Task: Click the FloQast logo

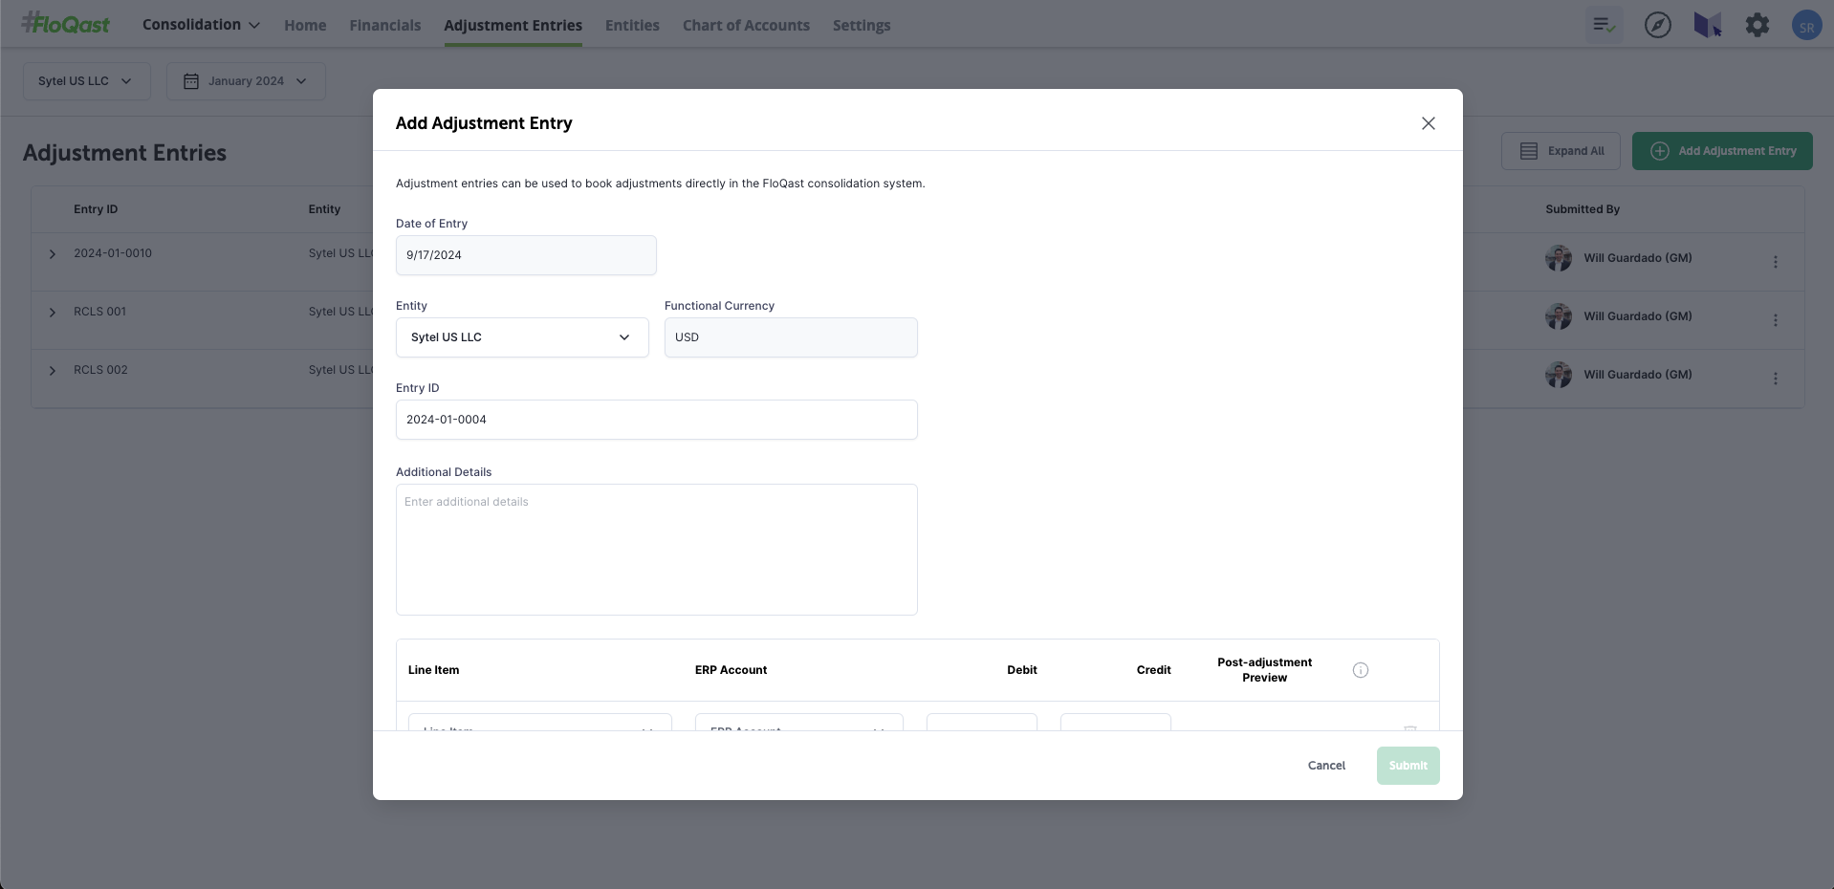Action: [x=66, y=24]
